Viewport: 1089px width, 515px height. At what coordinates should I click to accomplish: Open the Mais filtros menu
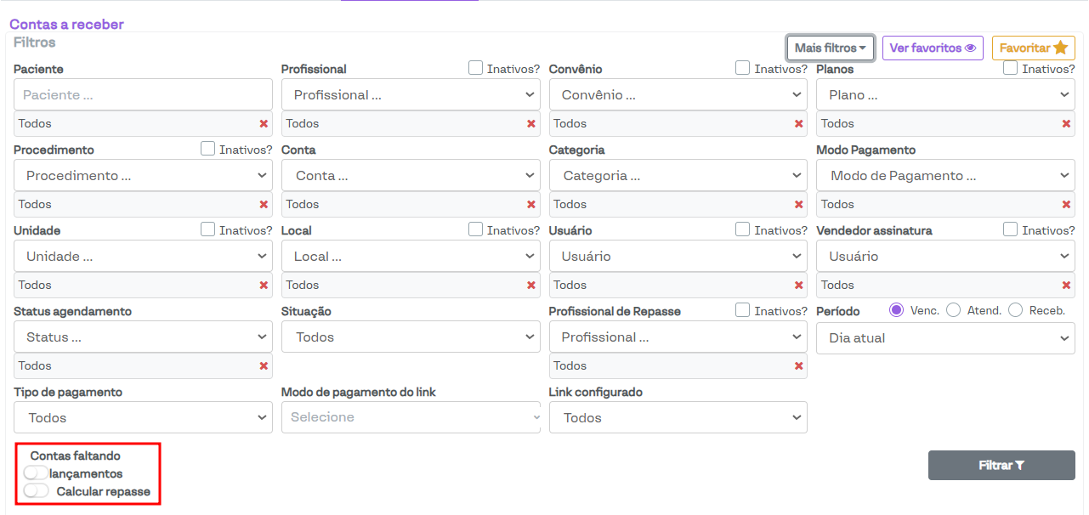[x=830, y=48]
